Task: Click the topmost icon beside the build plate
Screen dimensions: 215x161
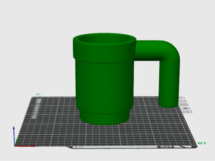Action: (x=182, y=98)
